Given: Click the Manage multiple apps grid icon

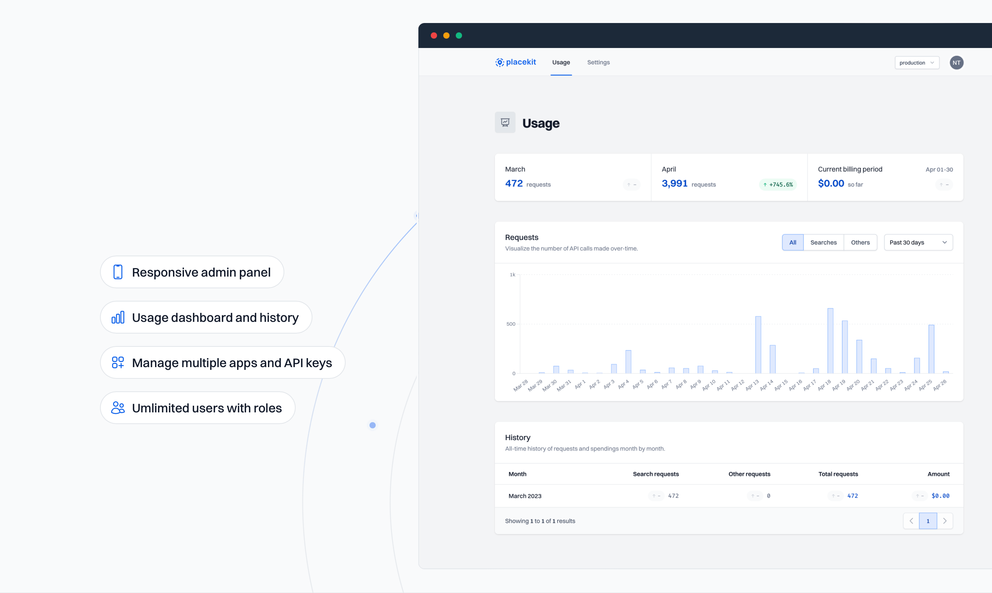Looking at the screenshot, I should click(118, 362).
